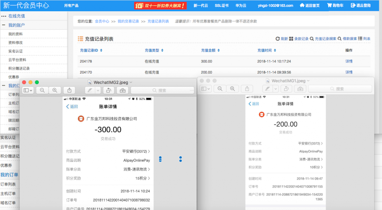The height and width of the screenshot is (210, 382).
Task: Open 详情 link for record 204178
Action: (349, 61)
